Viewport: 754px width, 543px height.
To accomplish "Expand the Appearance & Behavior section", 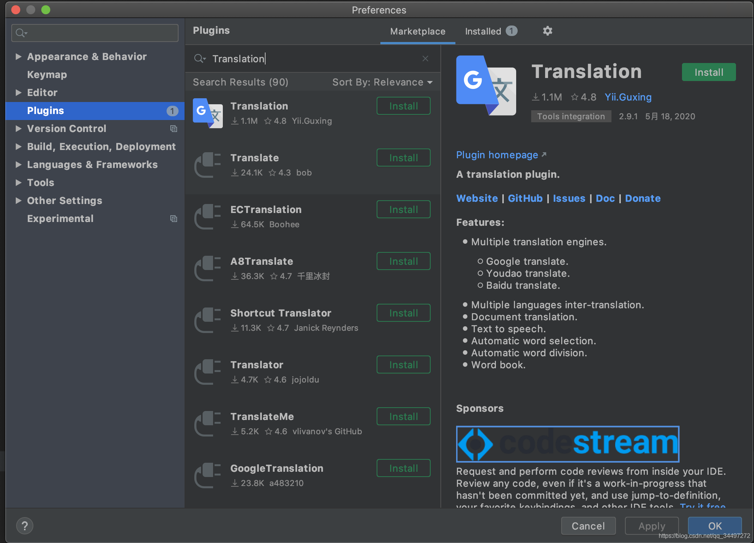I will tap(18, 57).
